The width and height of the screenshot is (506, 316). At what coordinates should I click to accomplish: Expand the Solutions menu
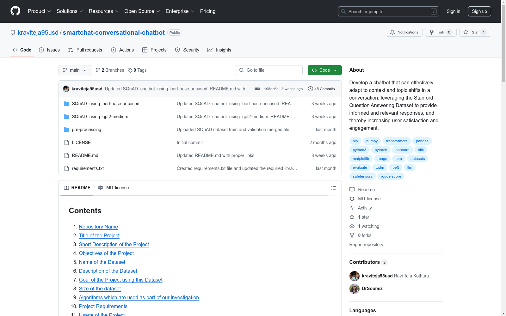70,11
